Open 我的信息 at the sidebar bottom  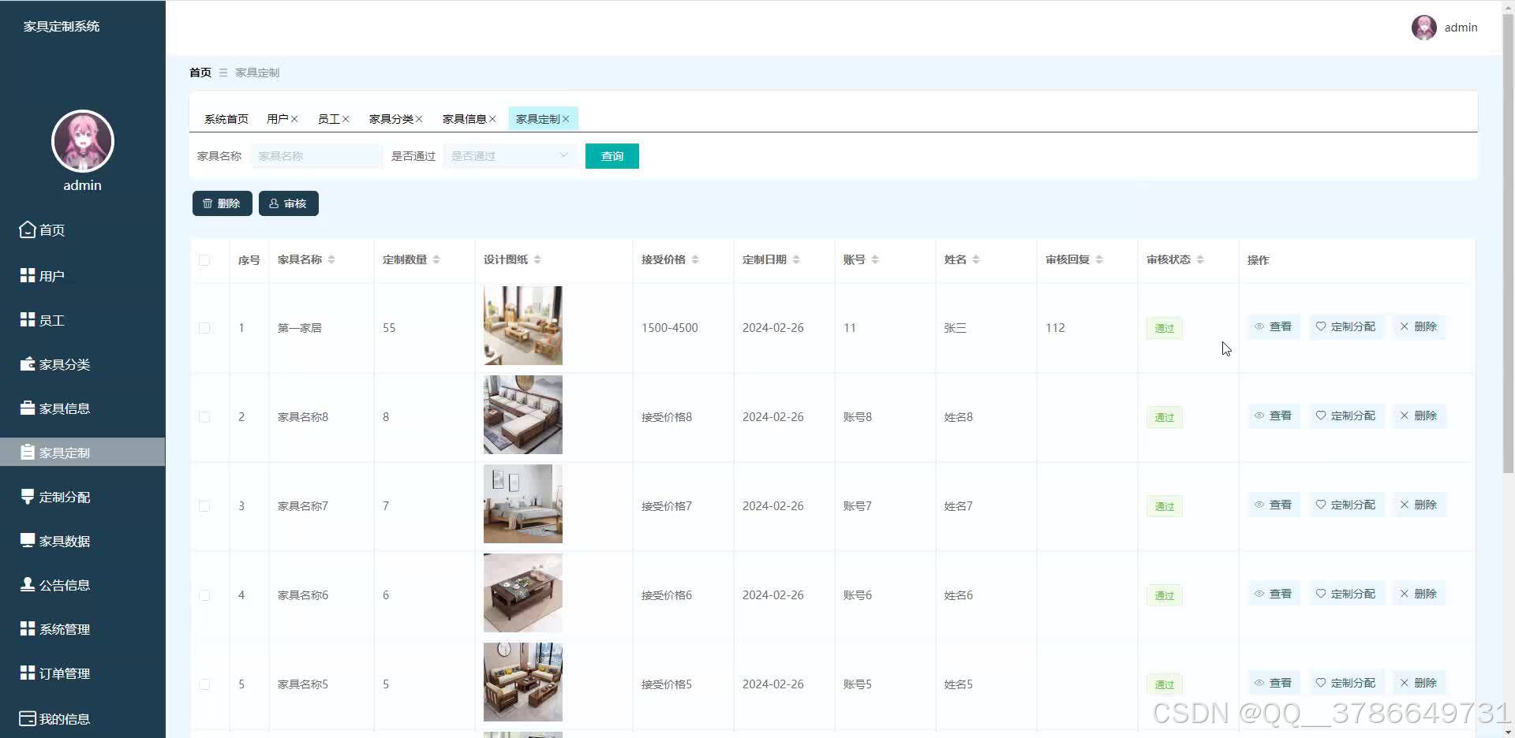pyautogui.click(x=65, y=718)
